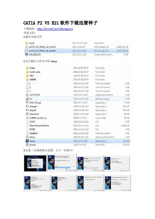
Task: Click the Crack folder icon
Action: 27,43
